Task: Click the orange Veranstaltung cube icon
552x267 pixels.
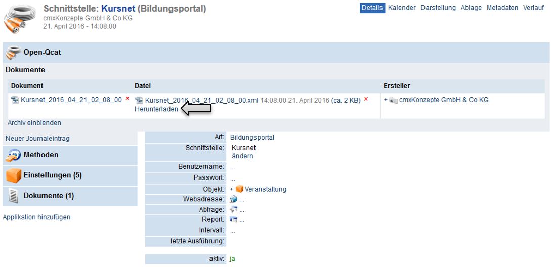Action: [x=239, y=189]
